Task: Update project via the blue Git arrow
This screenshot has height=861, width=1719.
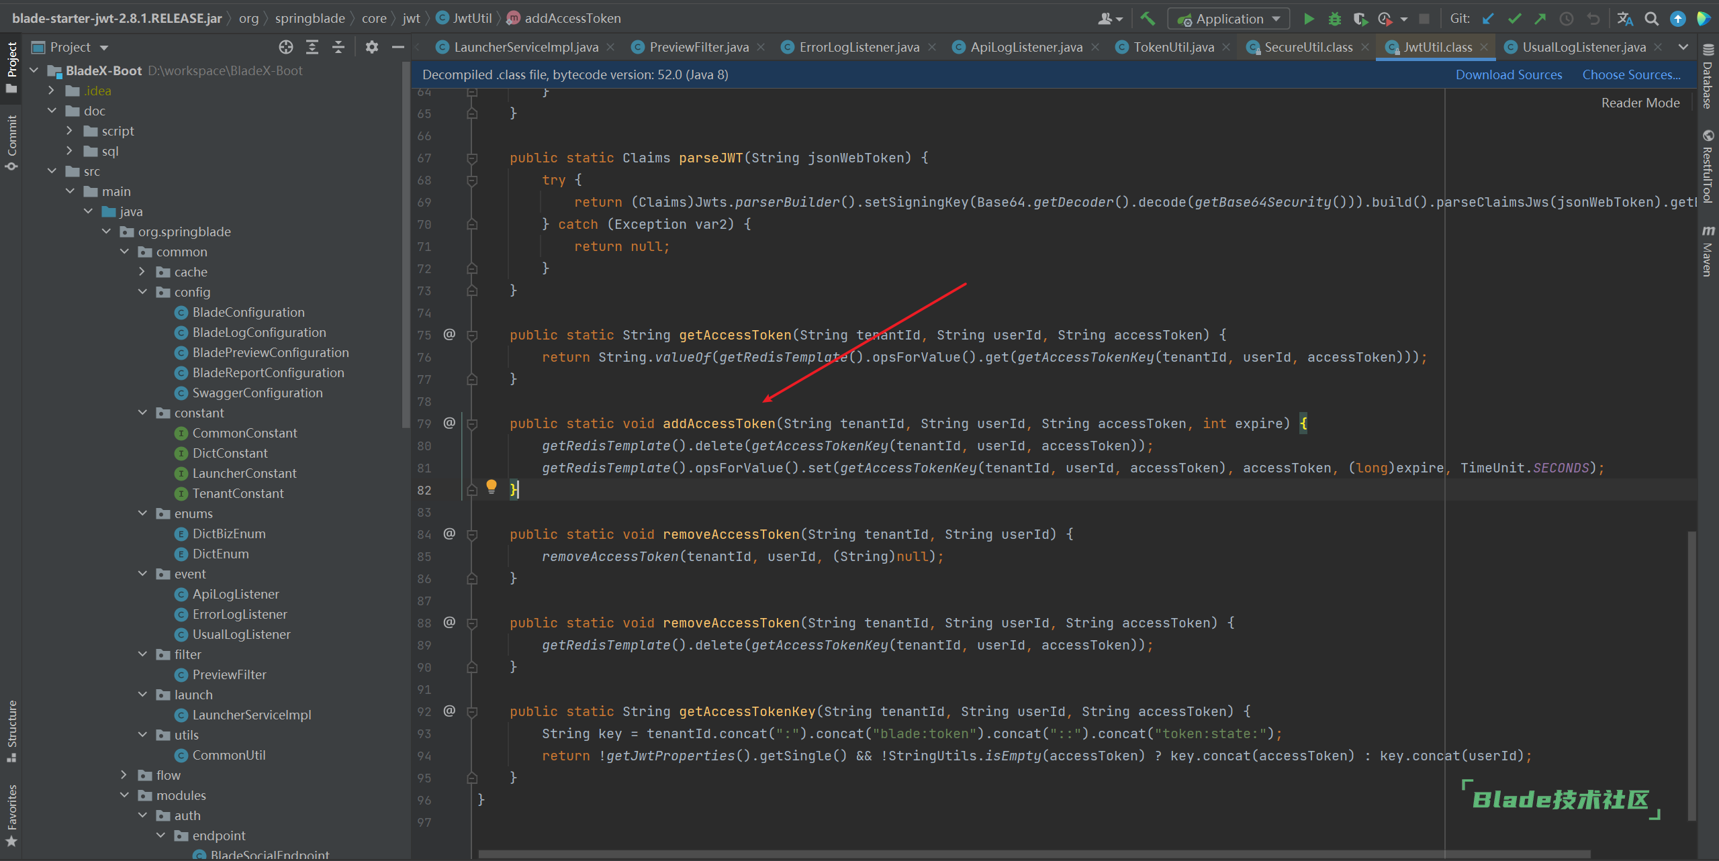Action: tap(1489, 19)
